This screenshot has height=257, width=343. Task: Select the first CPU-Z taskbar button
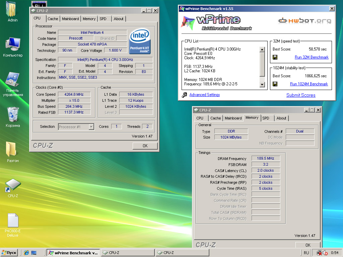tap(128, 253)
